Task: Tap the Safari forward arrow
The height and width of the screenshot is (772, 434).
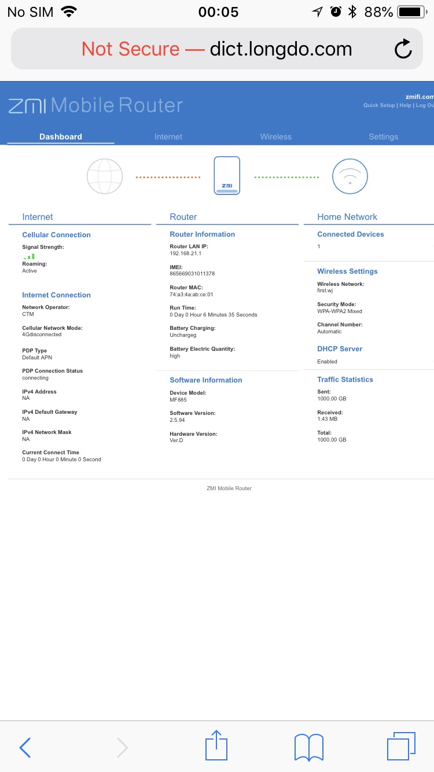Action: click(122, 748)
